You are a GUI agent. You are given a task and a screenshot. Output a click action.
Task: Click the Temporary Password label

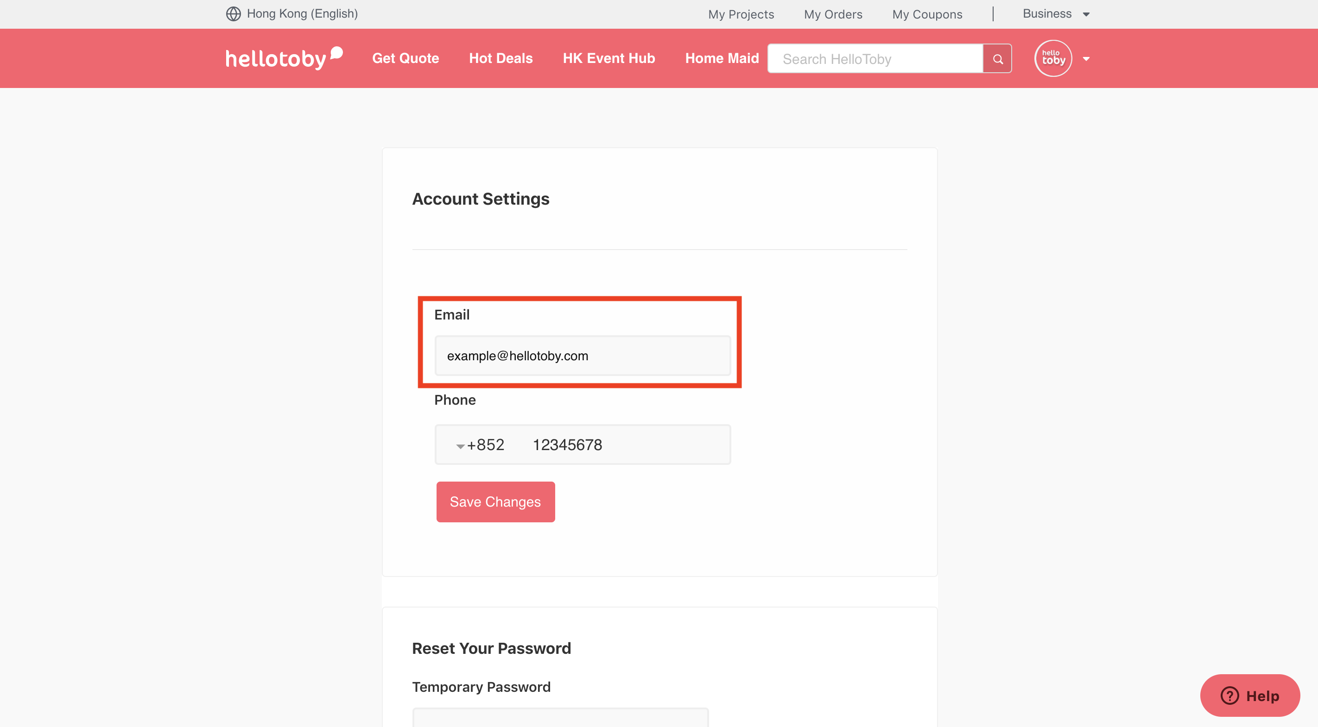(481, 687)
